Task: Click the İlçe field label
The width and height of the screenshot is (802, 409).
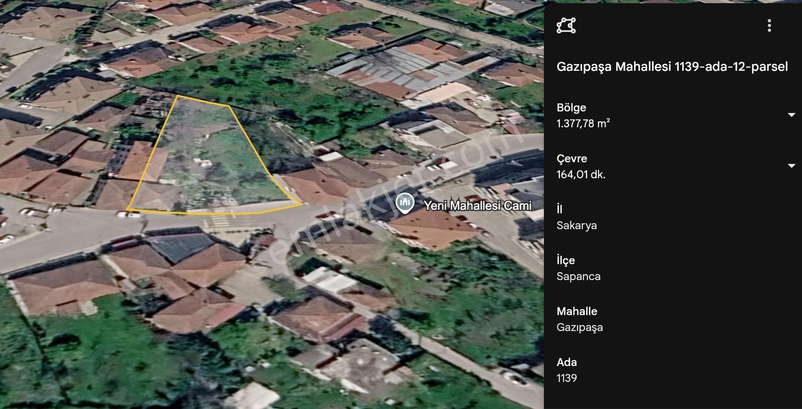Action: (565, 260)
